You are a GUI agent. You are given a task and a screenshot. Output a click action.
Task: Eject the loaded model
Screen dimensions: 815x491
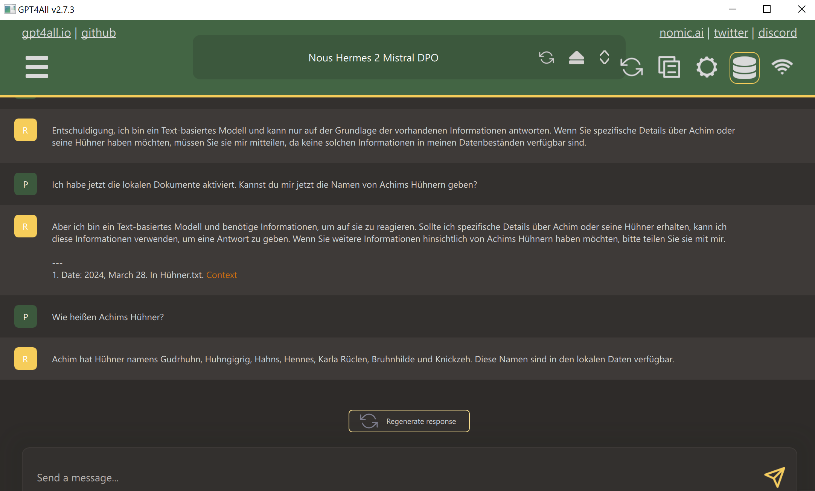[576, 58]
